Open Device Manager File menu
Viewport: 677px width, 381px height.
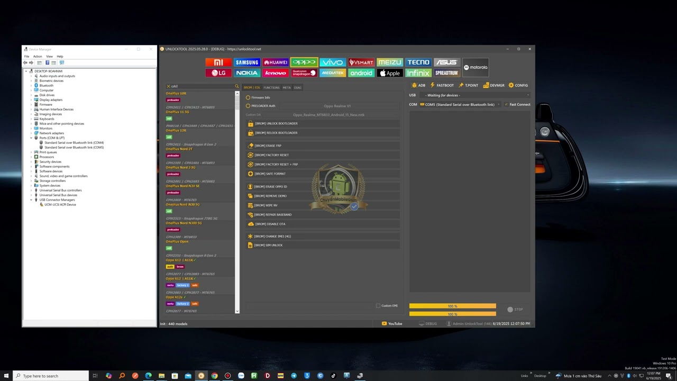tap(26, 56)
